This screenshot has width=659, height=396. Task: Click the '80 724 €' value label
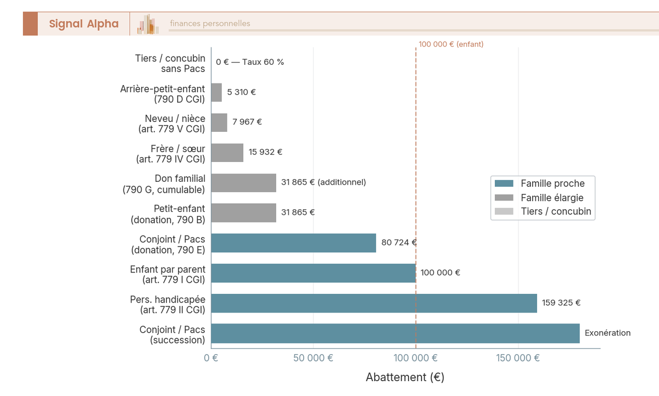click(x=399, y=242)
